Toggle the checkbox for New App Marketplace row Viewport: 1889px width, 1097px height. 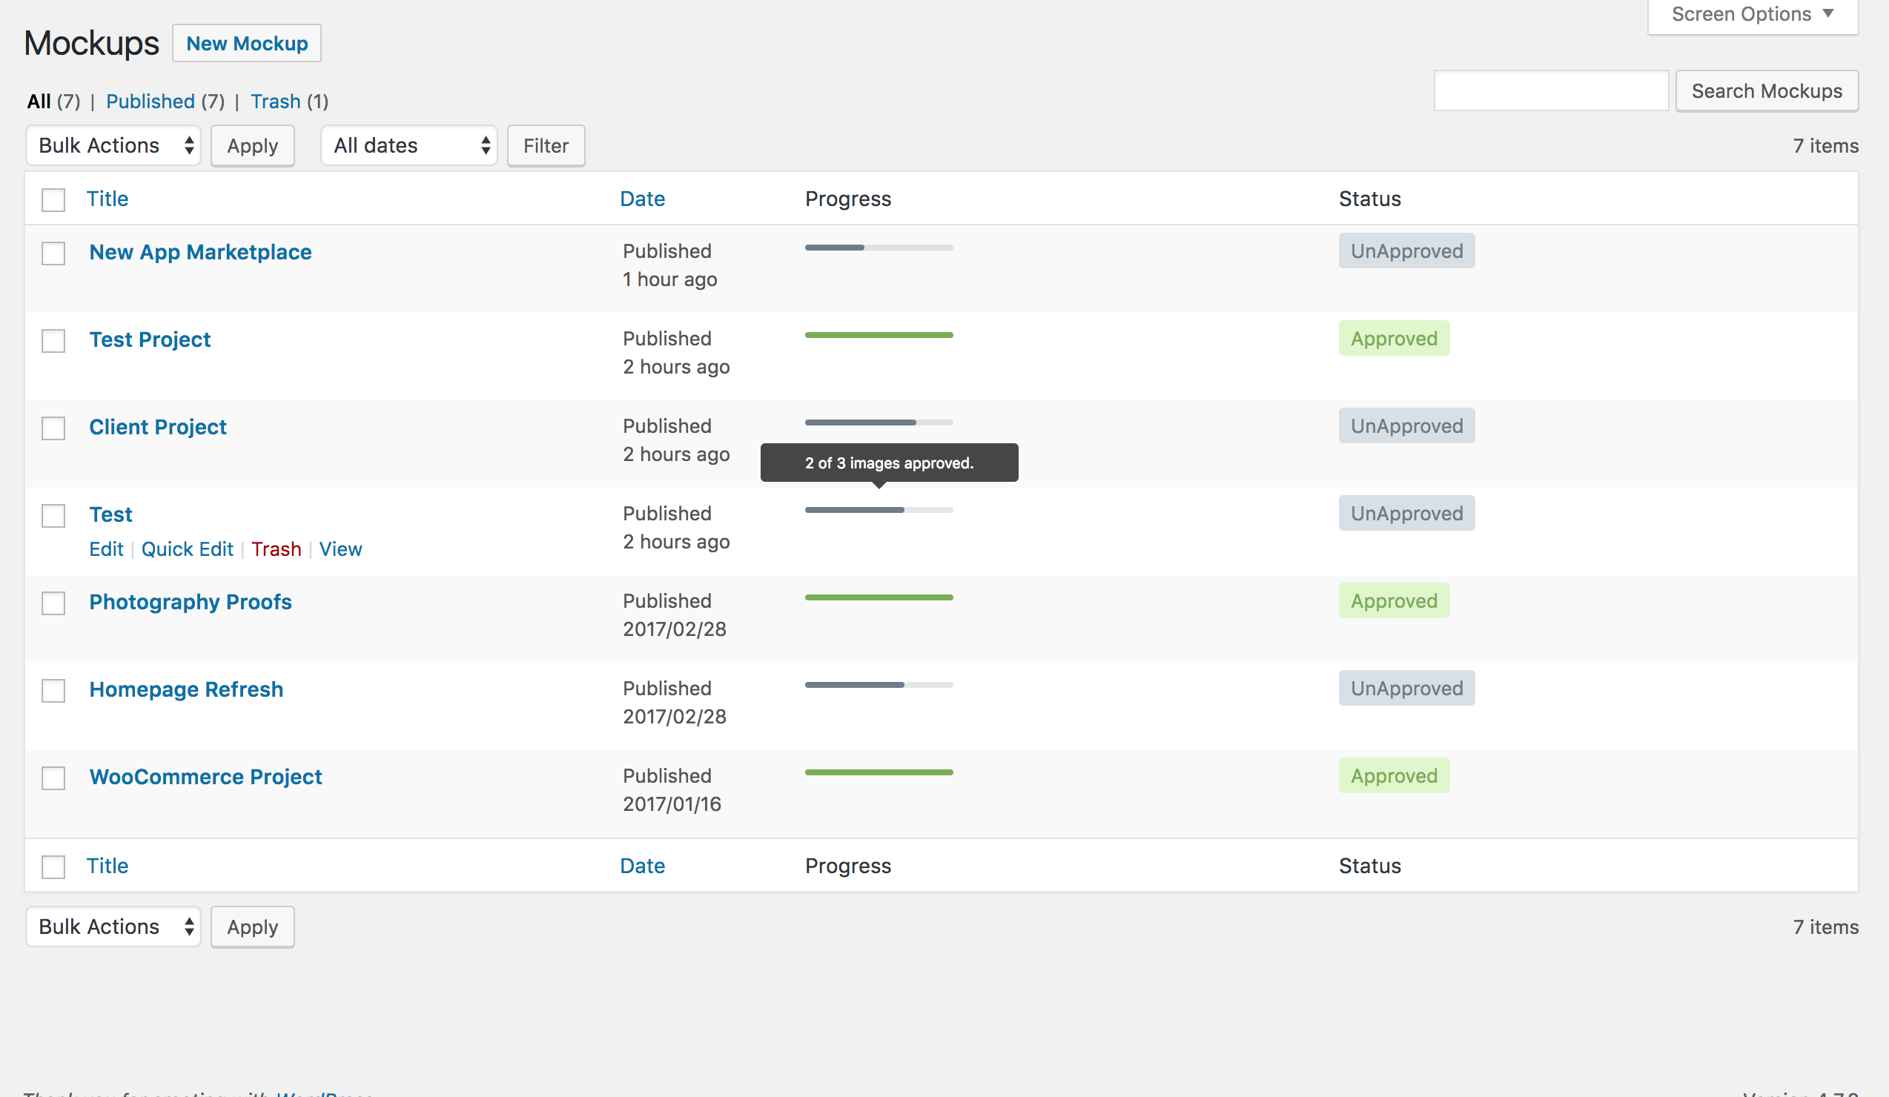tap(53, 251)
